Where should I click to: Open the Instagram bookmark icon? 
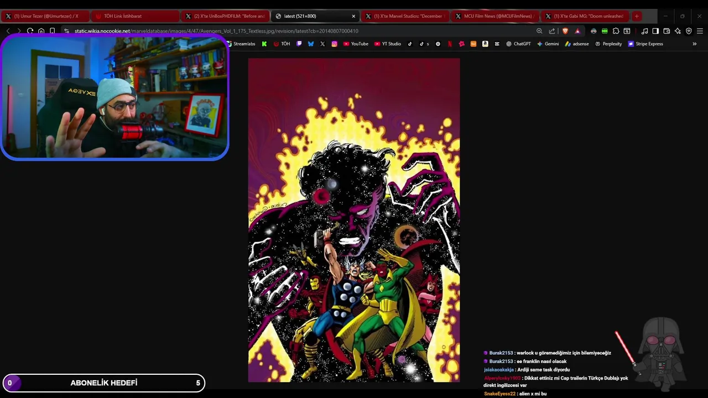[x=334, y=44]
